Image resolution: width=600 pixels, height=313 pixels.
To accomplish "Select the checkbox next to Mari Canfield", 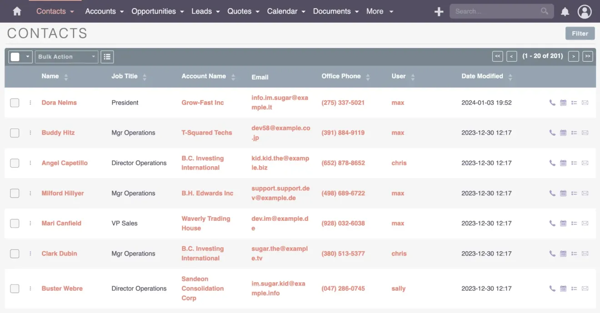I will tap(14, 223).
